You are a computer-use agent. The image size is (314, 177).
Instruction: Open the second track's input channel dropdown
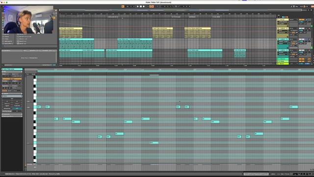(x=293, y=30)
